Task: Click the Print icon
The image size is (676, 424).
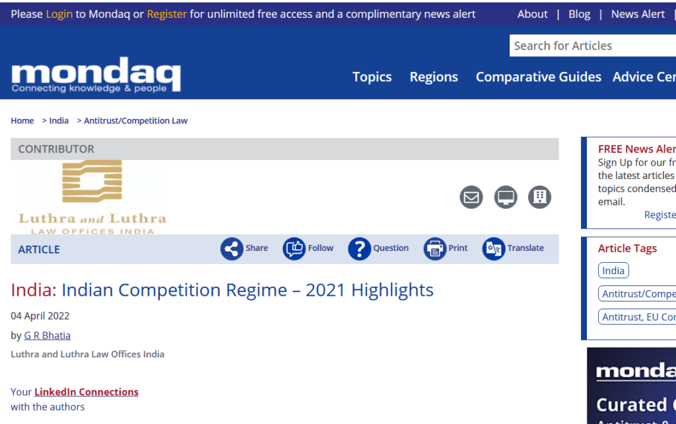Action: tap(434, 249)
